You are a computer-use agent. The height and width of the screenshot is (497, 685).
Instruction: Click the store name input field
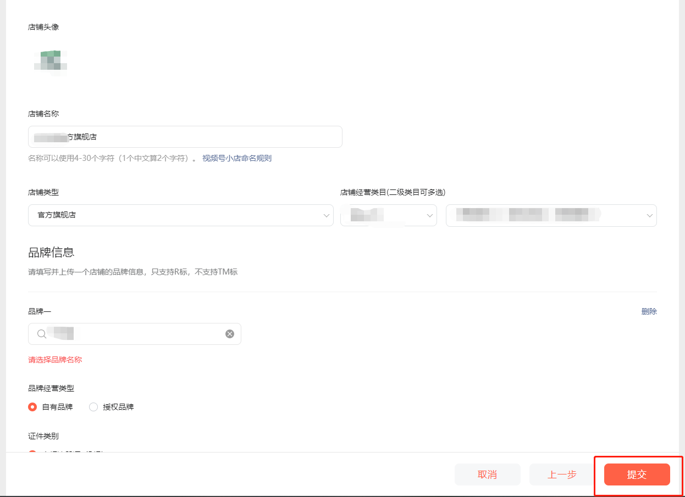185,137
